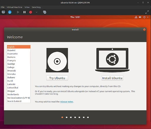Shut down VM with red power icon
This screenshot has height=129, width=151.
(31, 12)
